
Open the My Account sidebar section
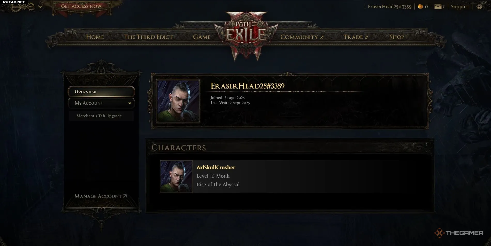pyautogui.click(x=101, y=103)
